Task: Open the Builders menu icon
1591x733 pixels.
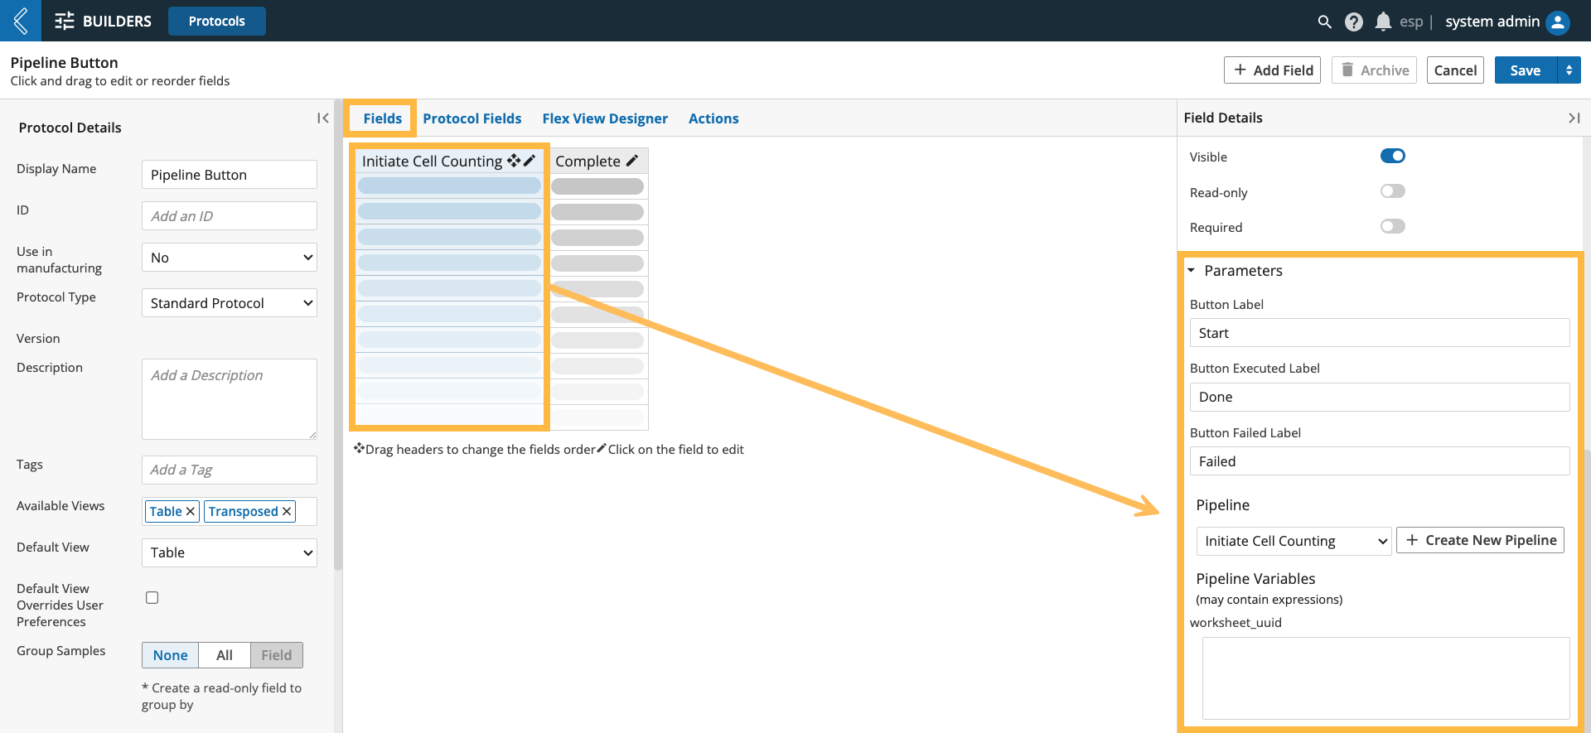Action: click(65, 21)
